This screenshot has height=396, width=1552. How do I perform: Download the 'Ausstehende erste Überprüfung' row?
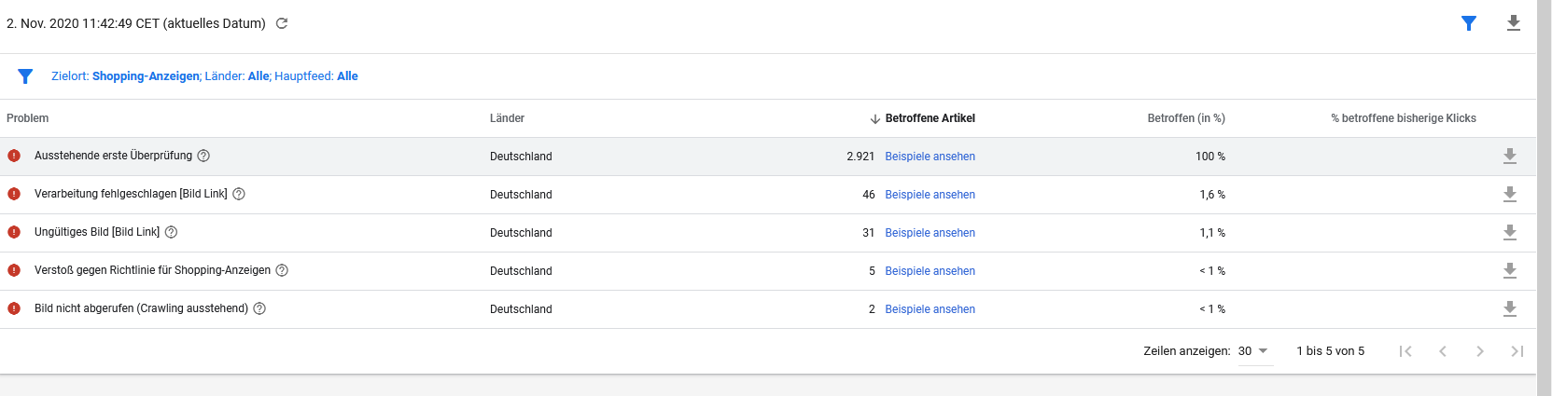1509,157
